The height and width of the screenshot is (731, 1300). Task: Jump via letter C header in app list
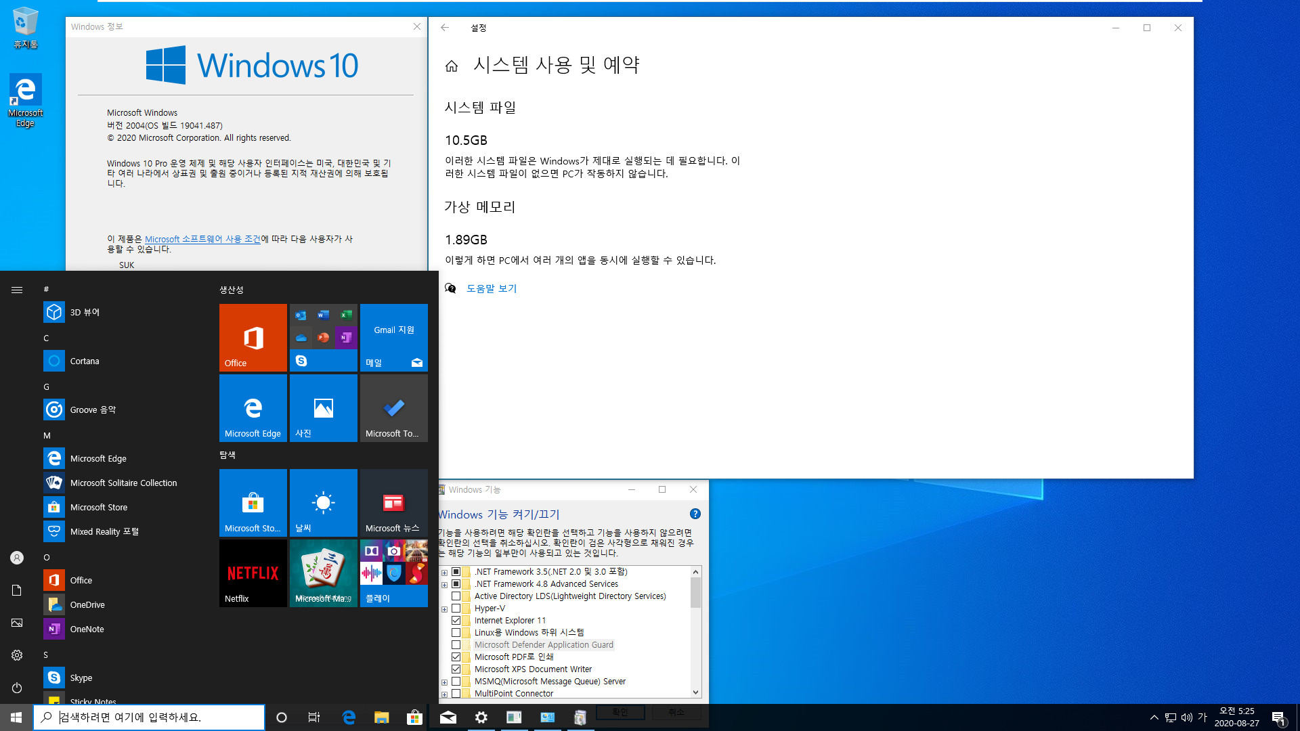tap(47, 338)
